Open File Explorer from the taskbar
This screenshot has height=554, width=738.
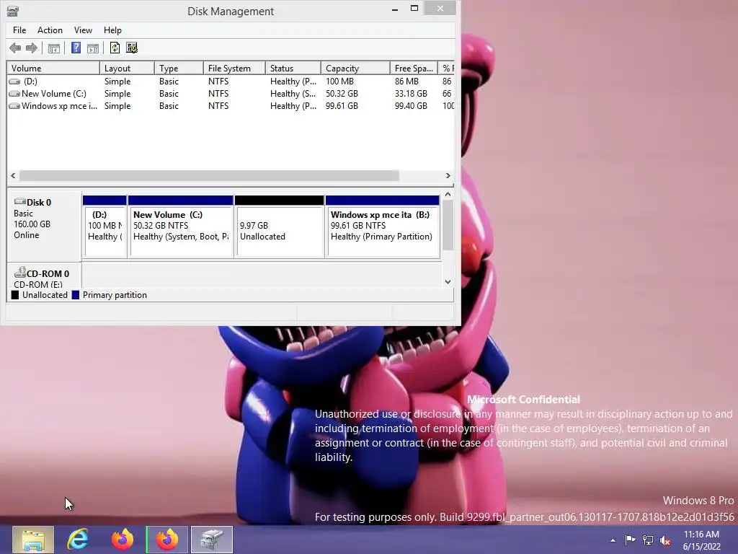point(33,540)
